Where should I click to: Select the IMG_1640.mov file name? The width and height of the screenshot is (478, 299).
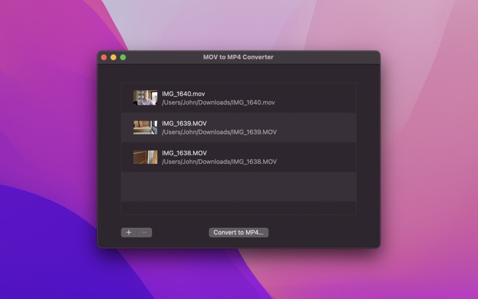coord(183,94)
